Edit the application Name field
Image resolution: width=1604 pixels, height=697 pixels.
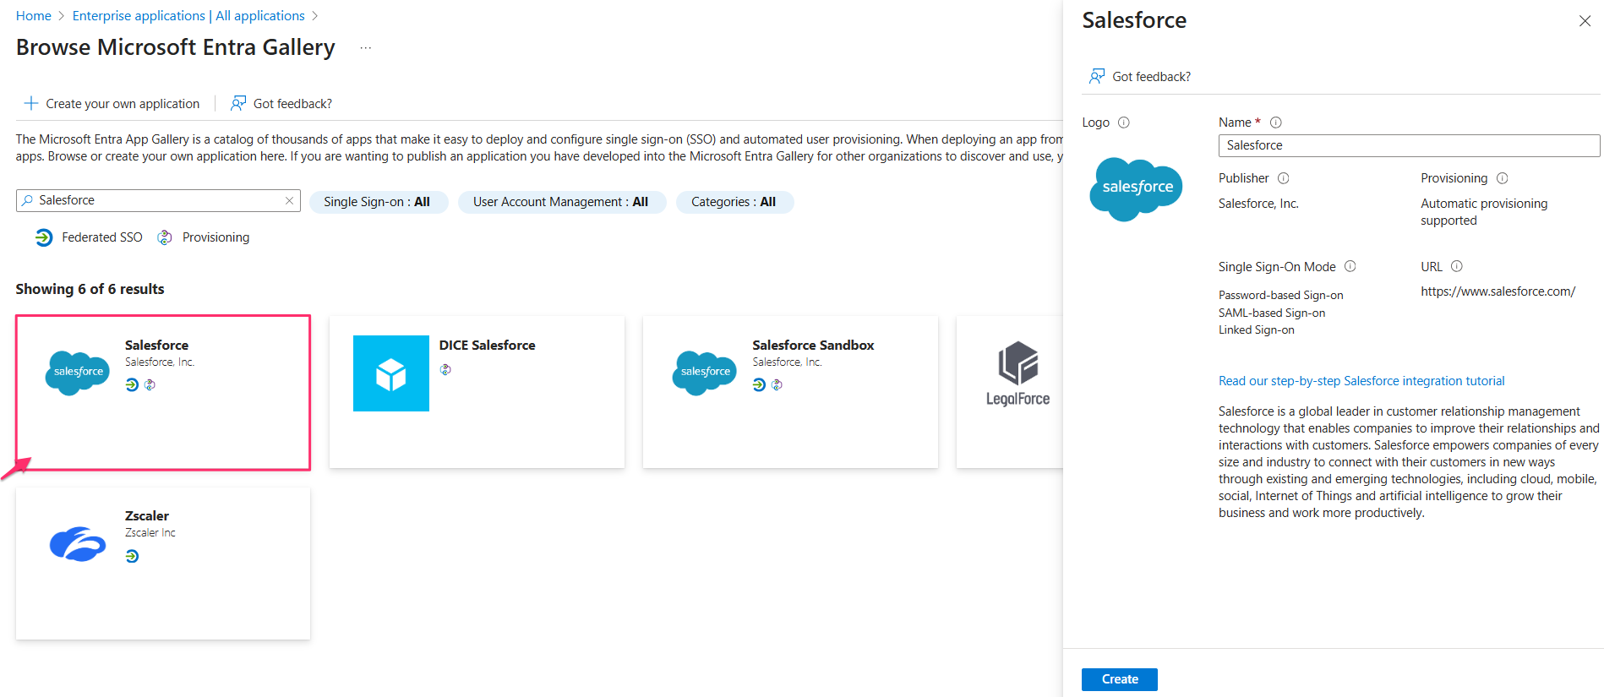(1408, 145)
